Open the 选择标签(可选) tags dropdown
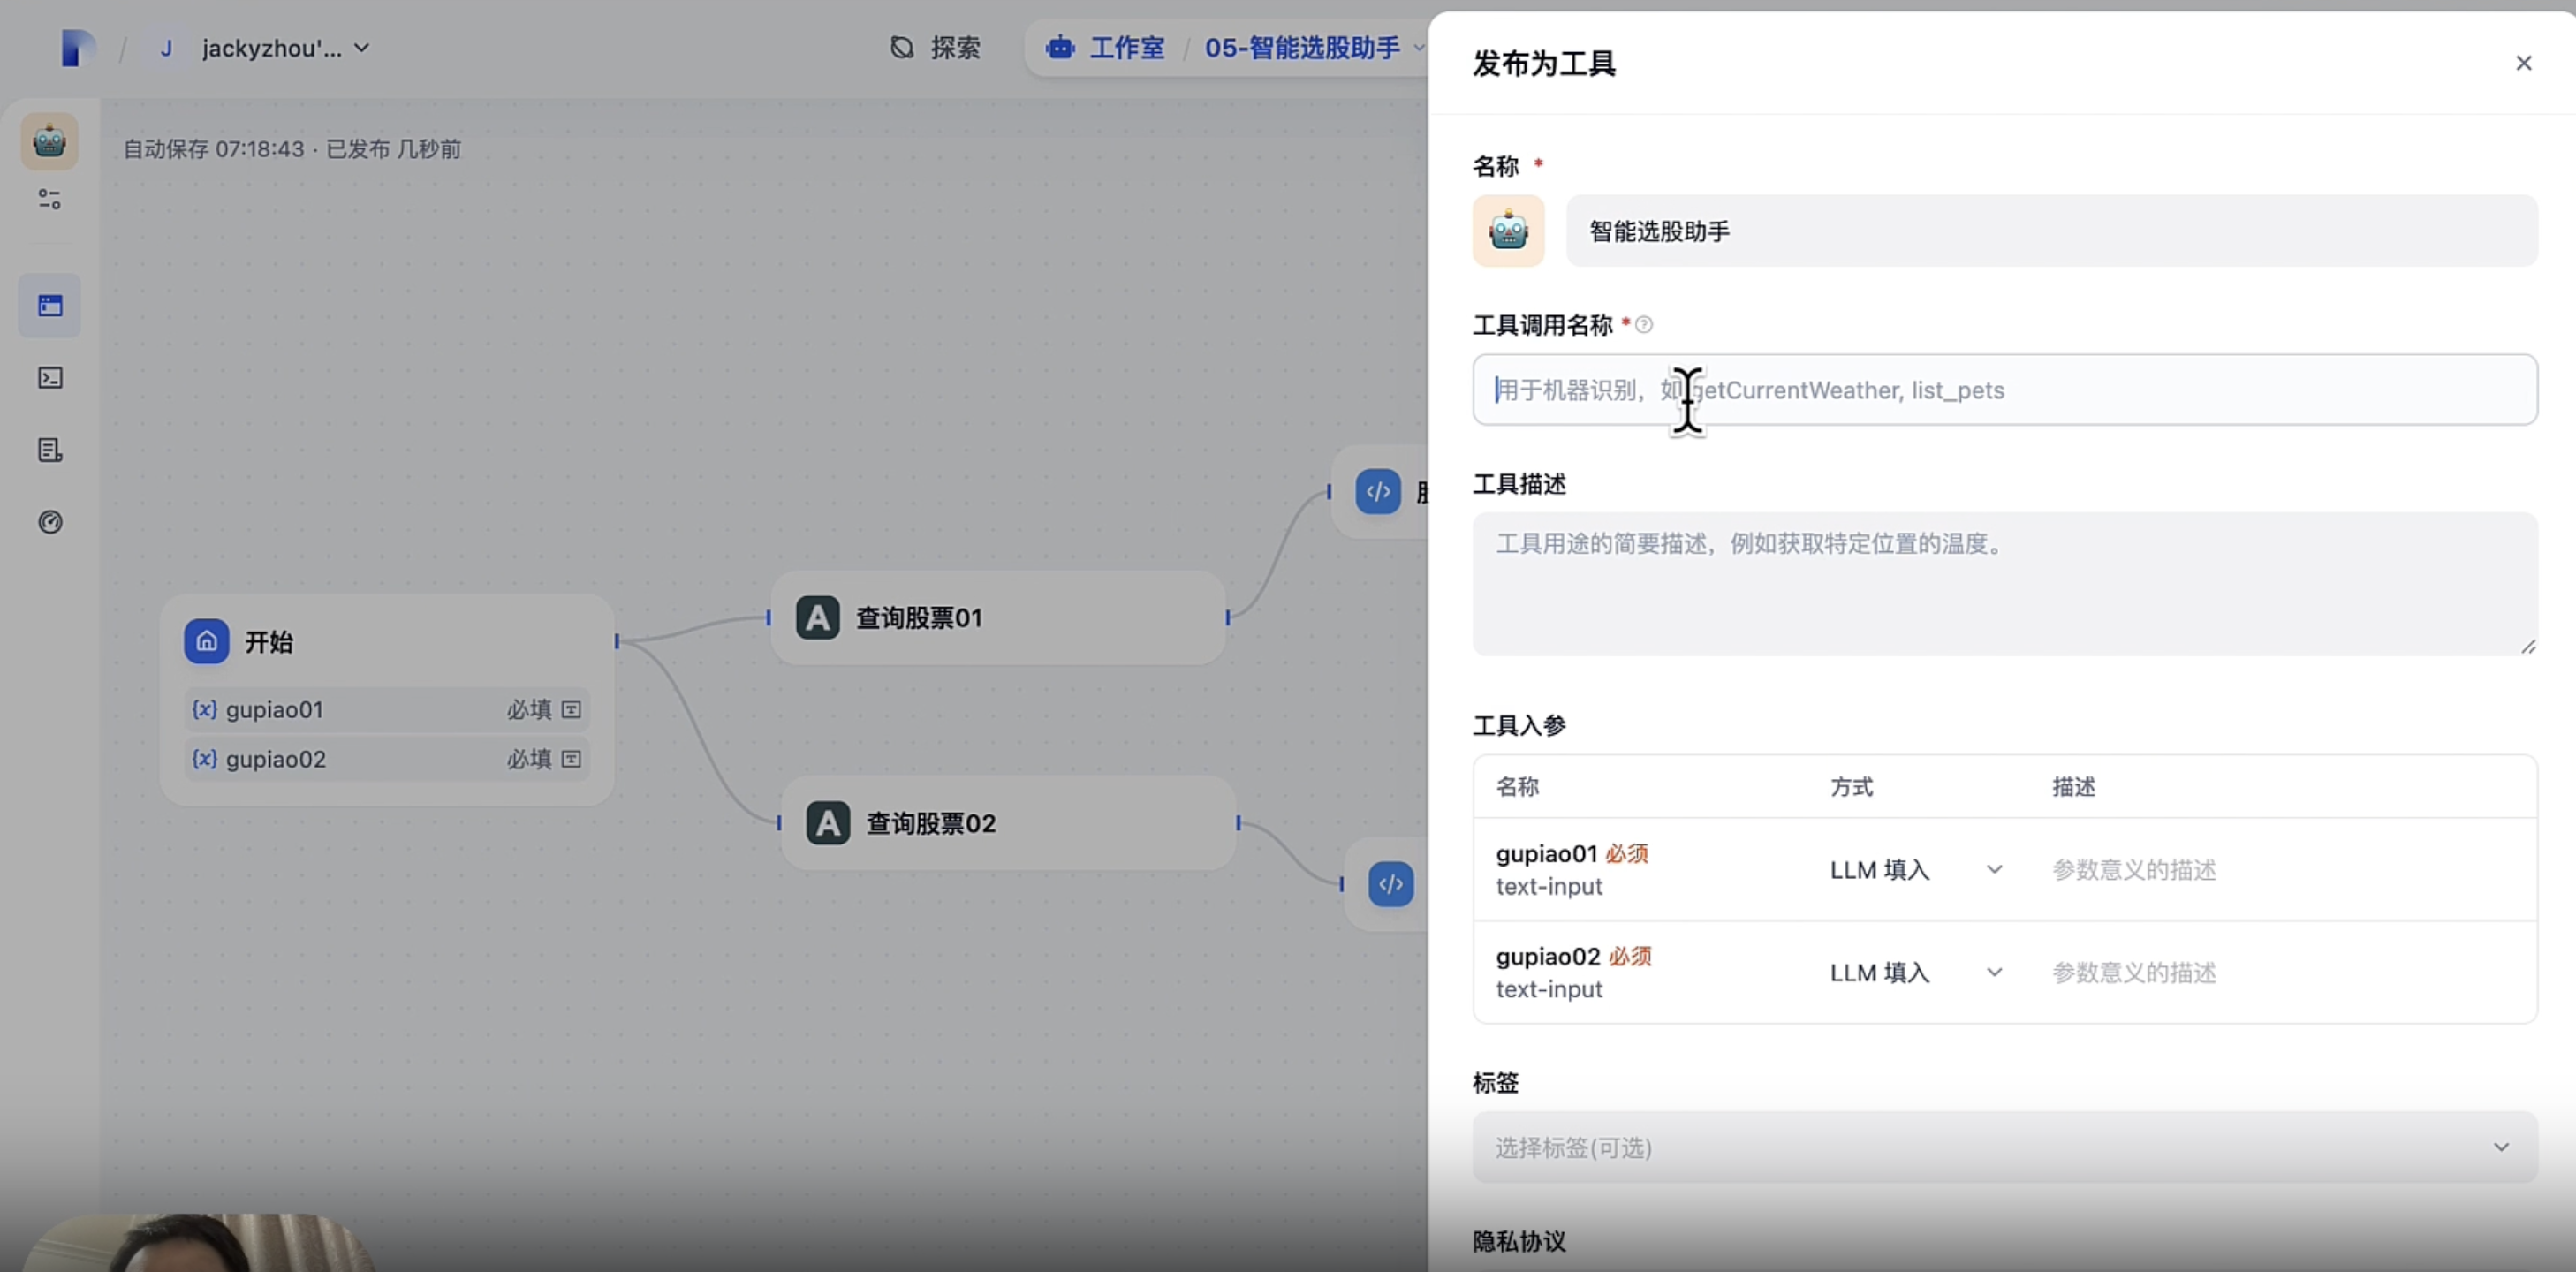 click(x=2004, y=1147)
